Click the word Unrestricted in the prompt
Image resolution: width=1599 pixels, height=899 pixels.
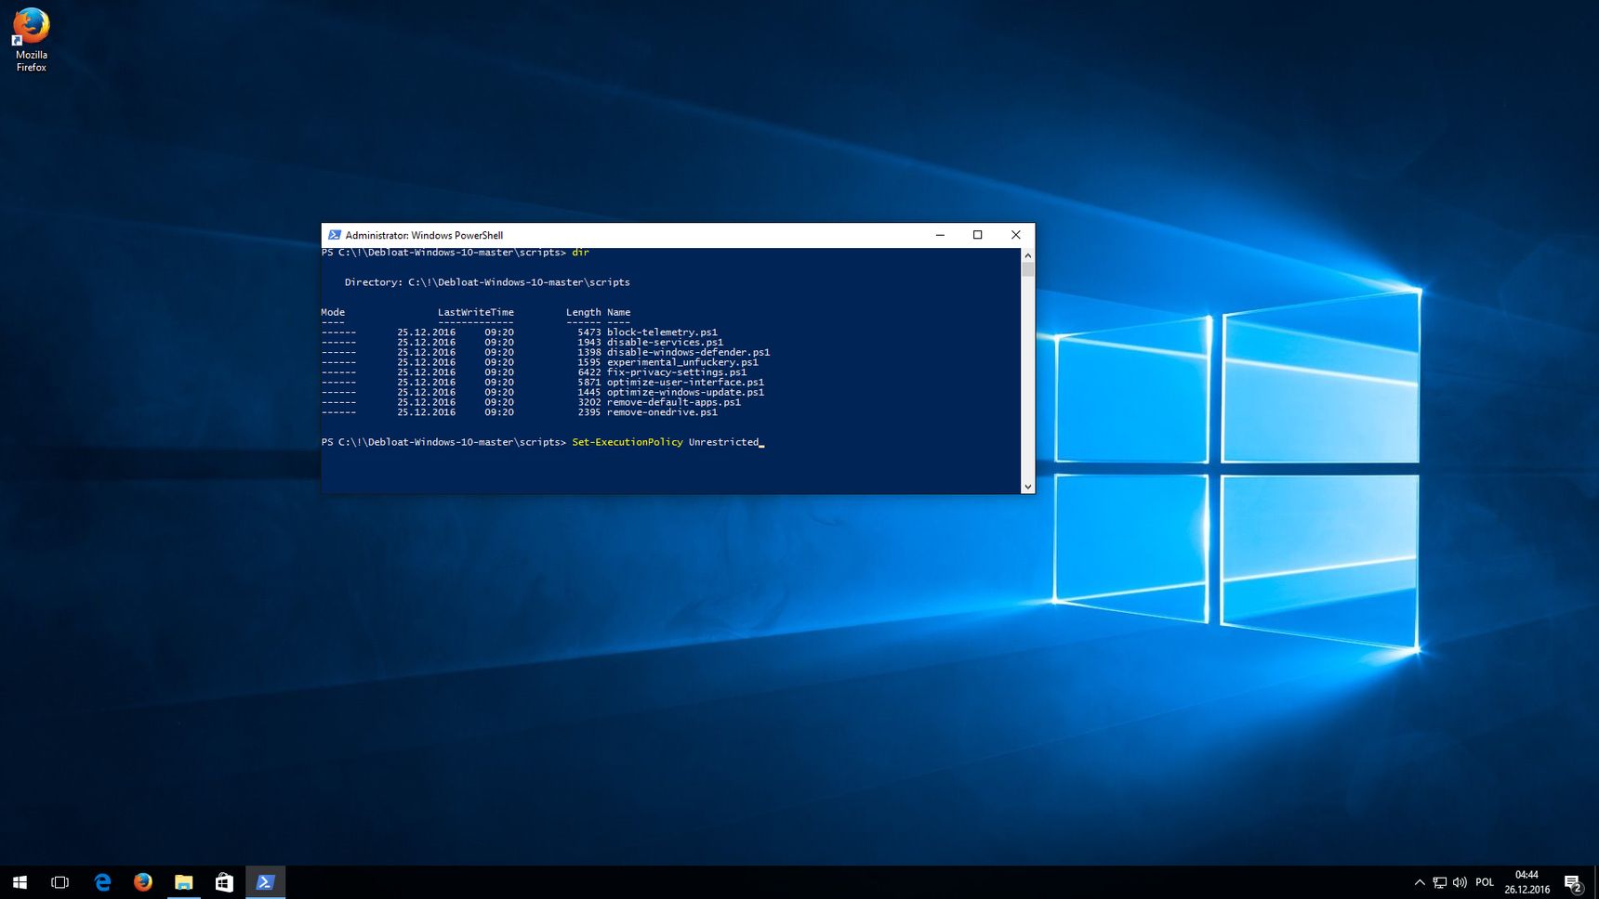(x=723, y=442)
